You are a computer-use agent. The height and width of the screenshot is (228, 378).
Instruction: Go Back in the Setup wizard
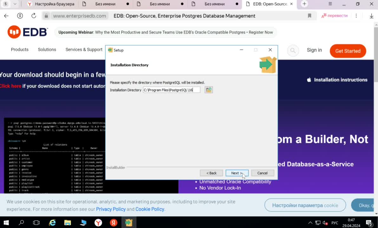[212, 173]
